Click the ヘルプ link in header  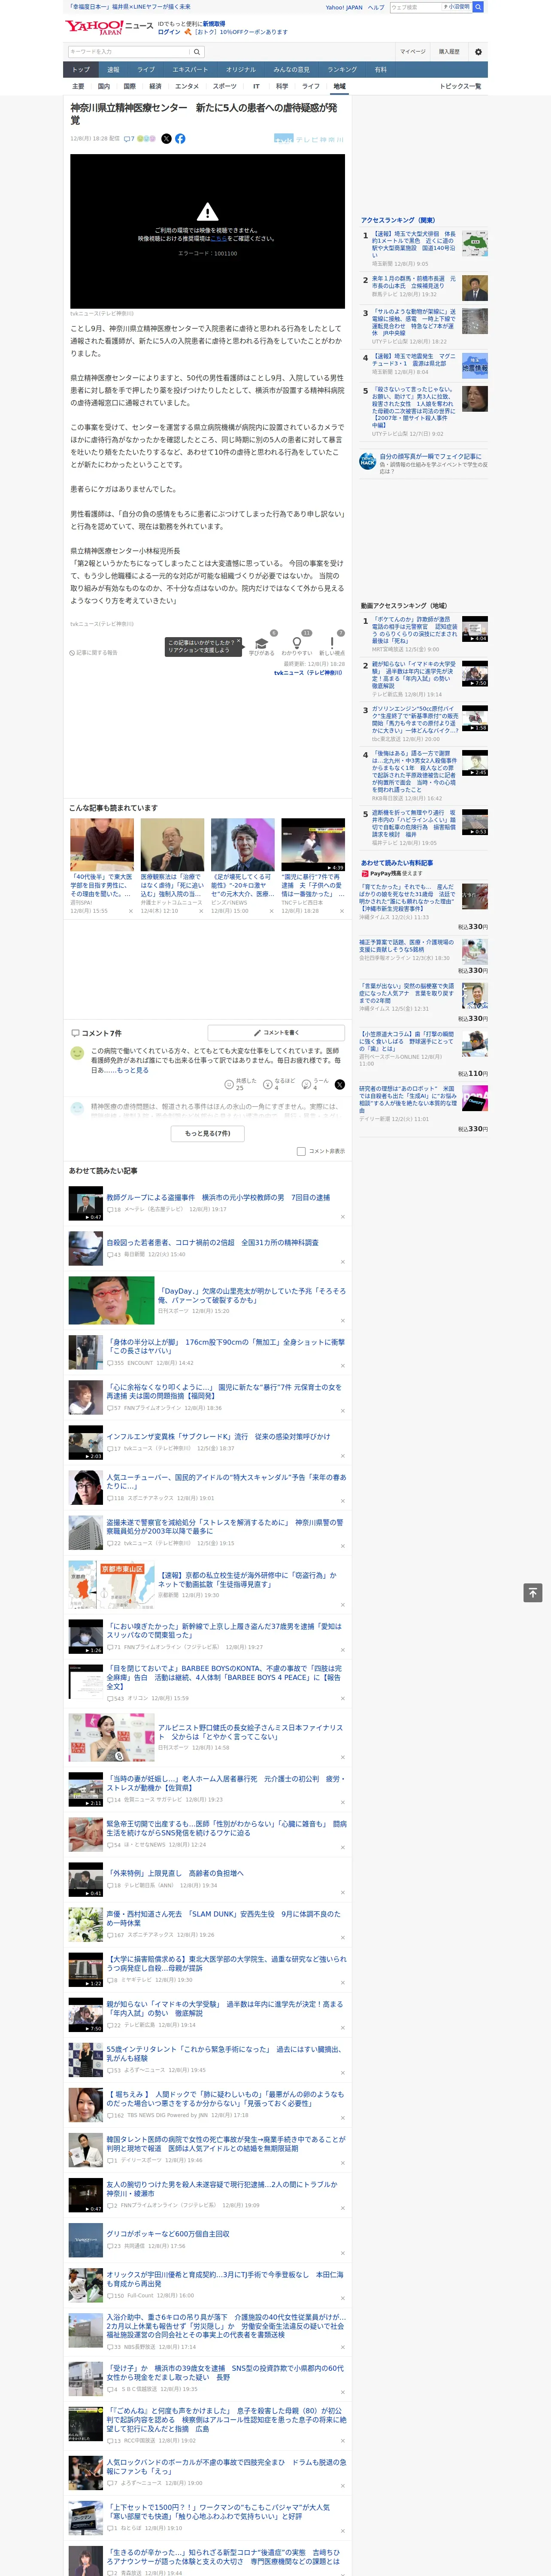coord(375,7)
